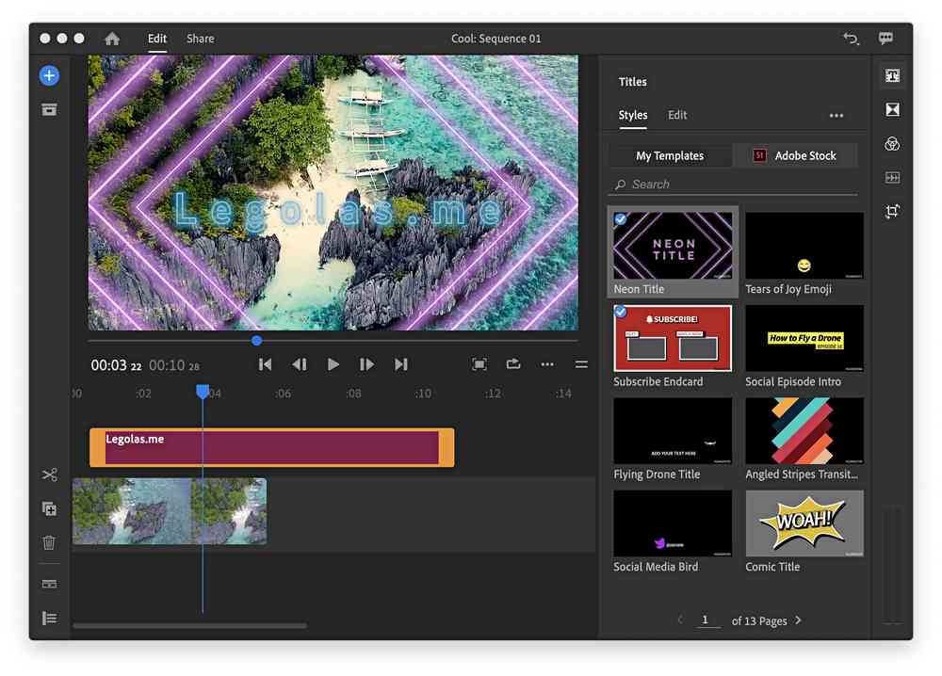Open the Speed panel icon
The image size is (942, 676).
coord(892,177)
